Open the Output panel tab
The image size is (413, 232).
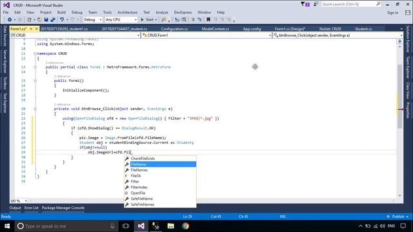click(x=15, y=208)
